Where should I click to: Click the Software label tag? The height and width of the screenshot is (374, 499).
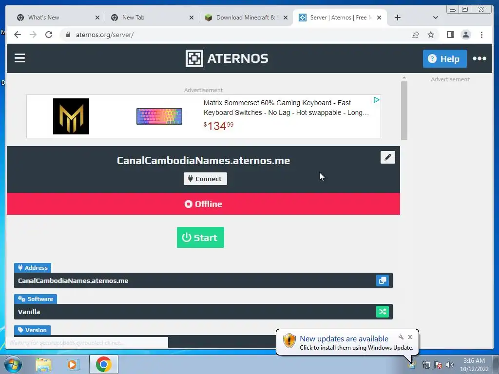point(35,299)
